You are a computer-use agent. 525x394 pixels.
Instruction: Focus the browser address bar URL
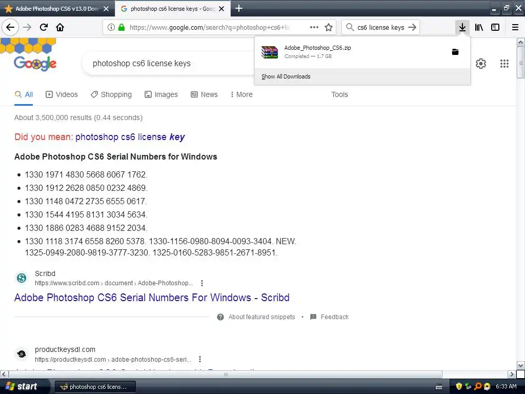(209, 27)
